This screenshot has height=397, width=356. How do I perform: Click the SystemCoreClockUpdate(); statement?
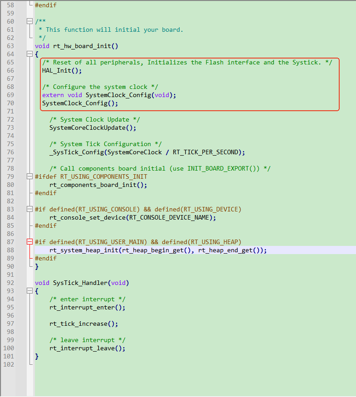pyautogui.click(x=93, y=127)
